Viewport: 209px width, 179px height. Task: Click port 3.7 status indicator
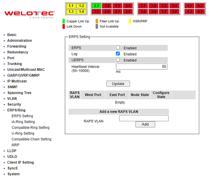click(164, 11)
